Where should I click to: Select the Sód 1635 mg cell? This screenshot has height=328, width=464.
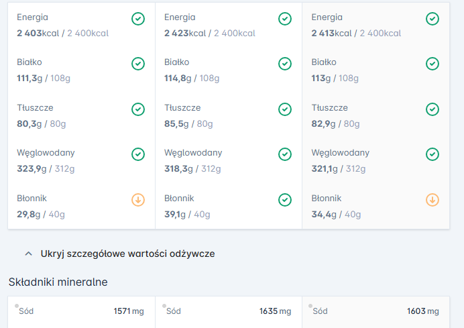point(229,312)
